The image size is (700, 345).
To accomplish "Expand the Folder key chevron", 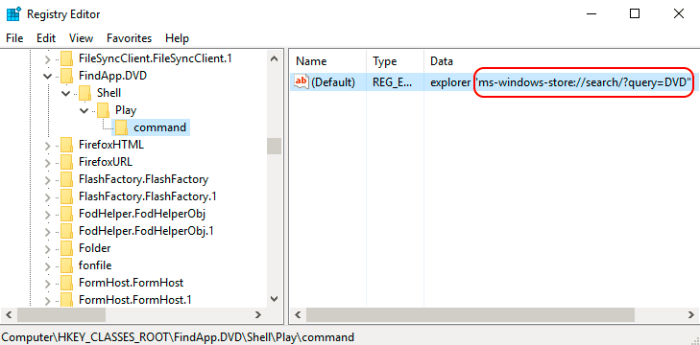I will tap(48, 248).
